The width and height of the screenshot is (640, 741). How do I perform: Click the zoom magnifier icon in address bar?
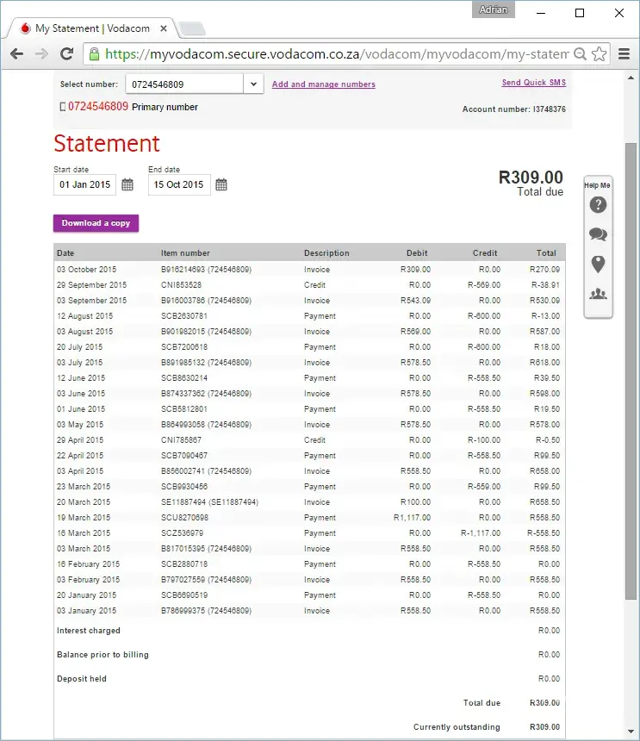click(581, 54)
